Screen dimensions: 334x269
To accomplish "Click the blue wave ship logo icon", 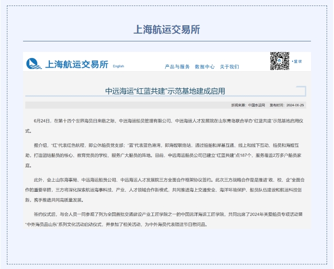I will 33,63.
